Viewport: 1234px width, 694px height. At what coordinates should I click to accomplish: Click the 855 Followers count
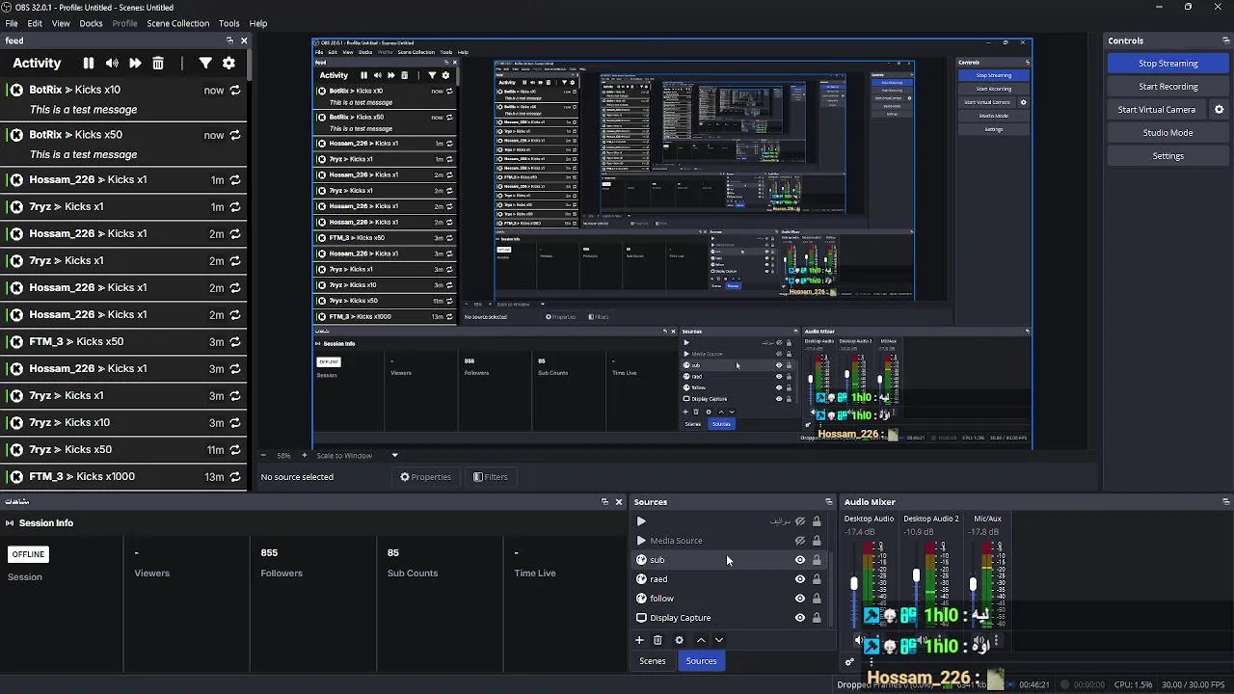(269, 553)
